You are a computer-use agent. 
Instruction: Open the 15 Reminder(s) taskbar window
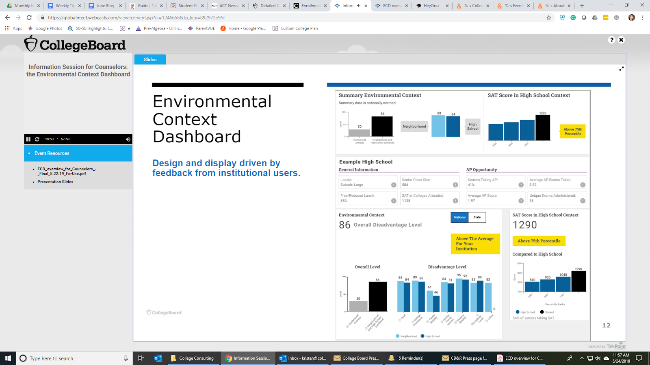410,358
